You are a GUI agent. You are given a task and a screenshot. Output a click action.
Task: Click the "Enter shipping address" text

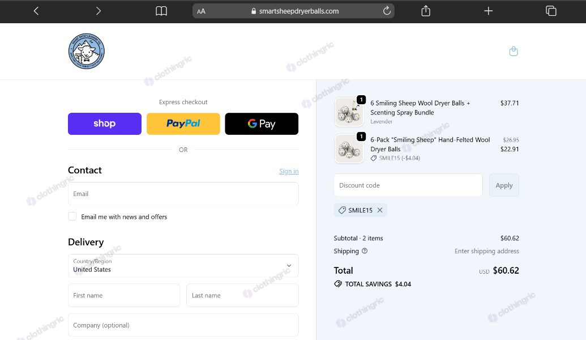tap(486, 251)
